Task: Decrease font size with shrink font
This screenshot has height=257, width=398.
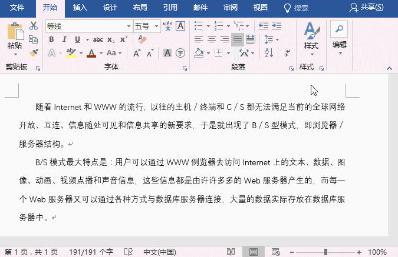Action: [x=150, y=53]
